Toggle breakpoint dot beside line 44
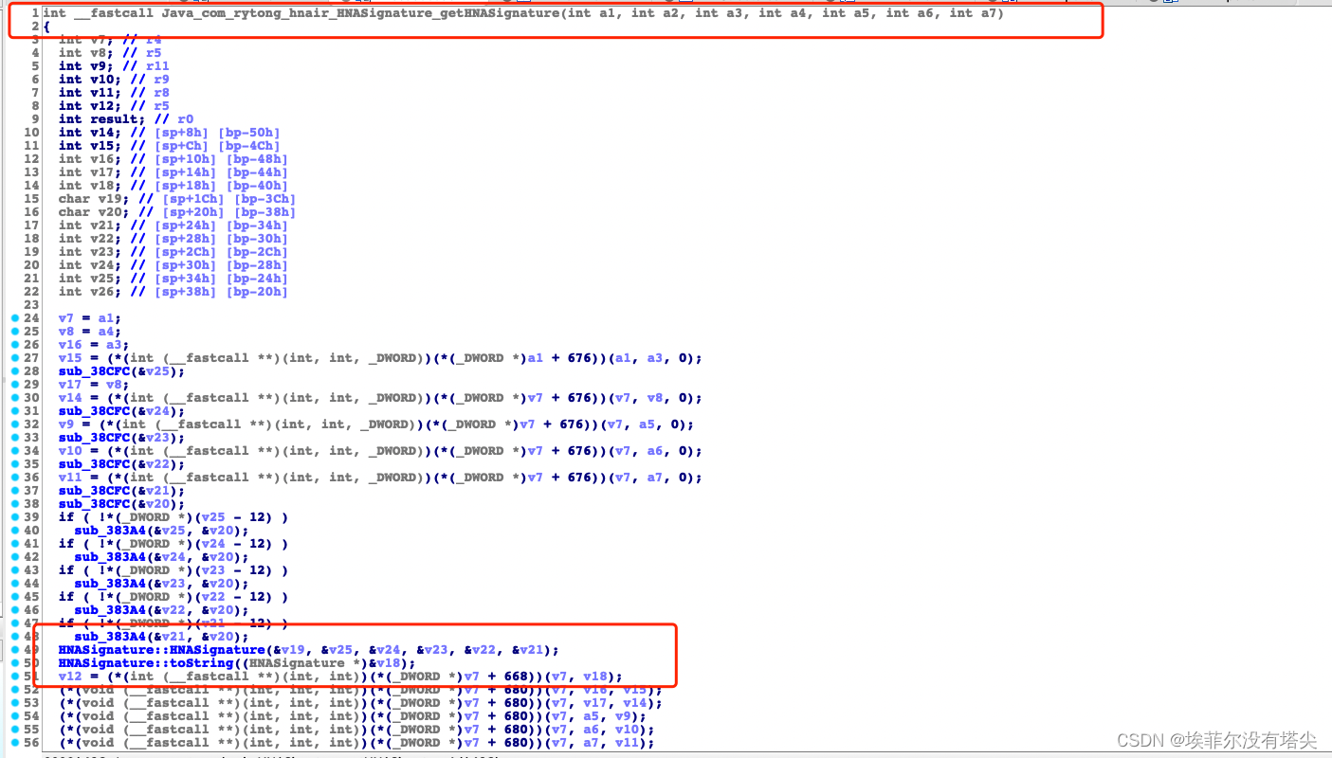Viewport: 1332px width, 758px height. 14,584
